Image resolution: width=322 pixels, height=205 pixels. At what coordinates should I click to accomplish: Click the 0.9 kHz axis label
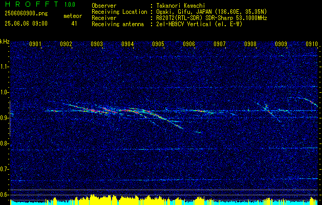4,118
